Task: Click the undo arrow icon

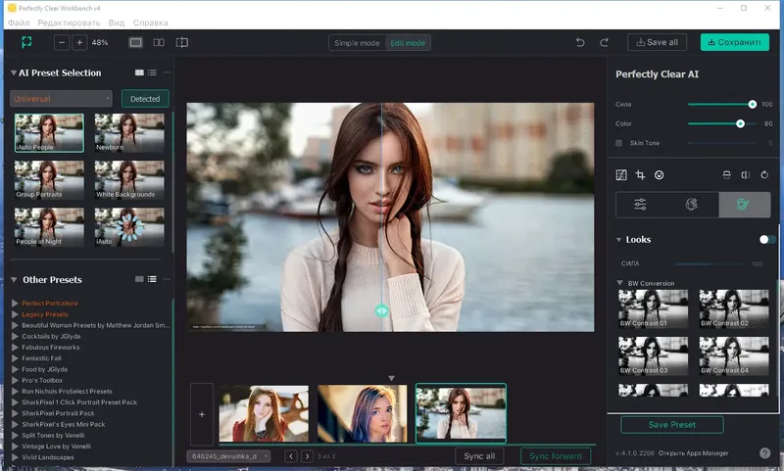Action: tap(580, 42)
